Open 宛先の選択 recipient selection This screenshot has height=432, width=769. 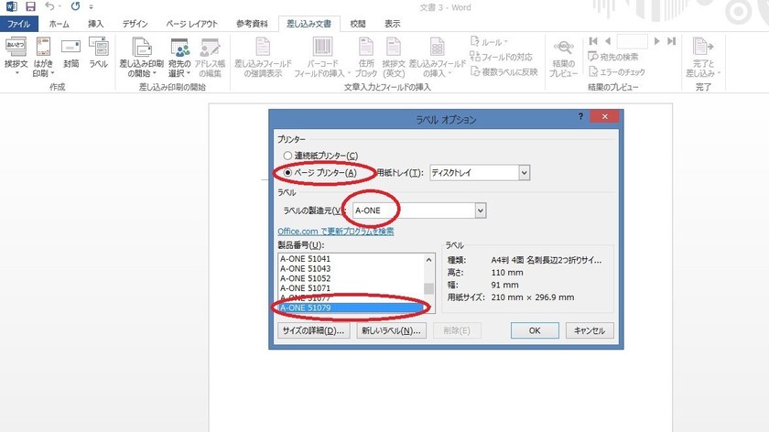click(179, 58)
